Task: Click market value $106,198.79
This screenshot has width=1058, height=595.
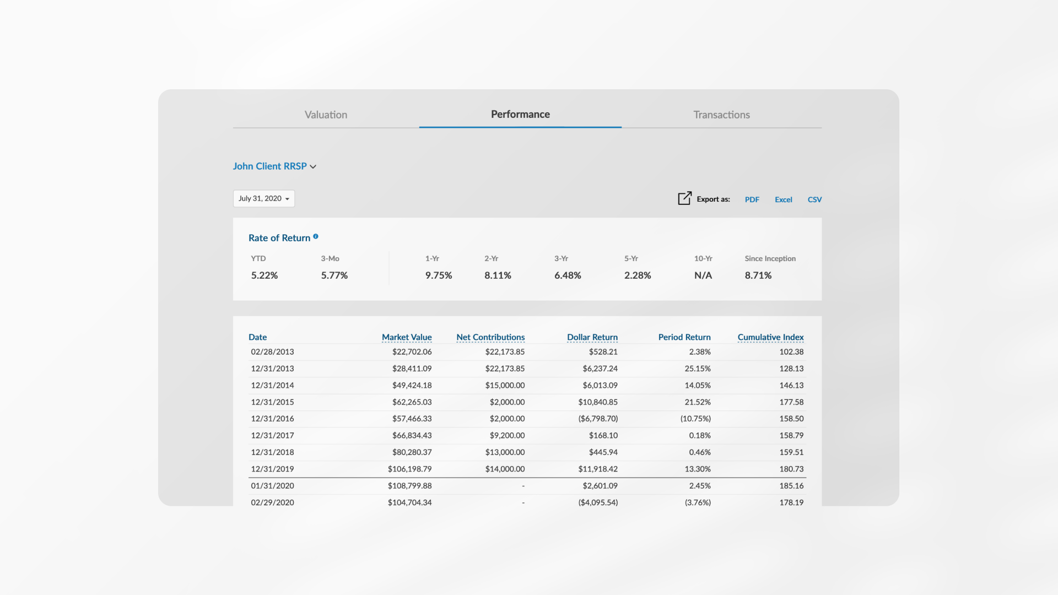Action: 409,469
